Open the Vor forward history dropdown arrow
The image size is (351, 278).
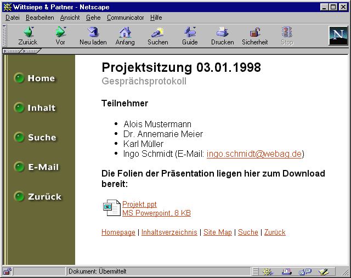click(x=65, y=28)
